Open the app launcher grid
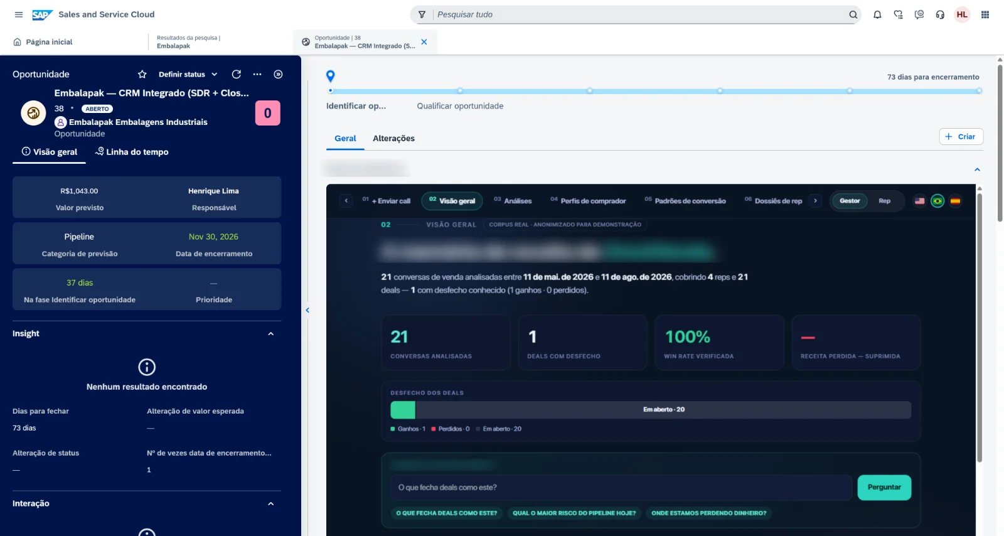 (x=985, y=14)
